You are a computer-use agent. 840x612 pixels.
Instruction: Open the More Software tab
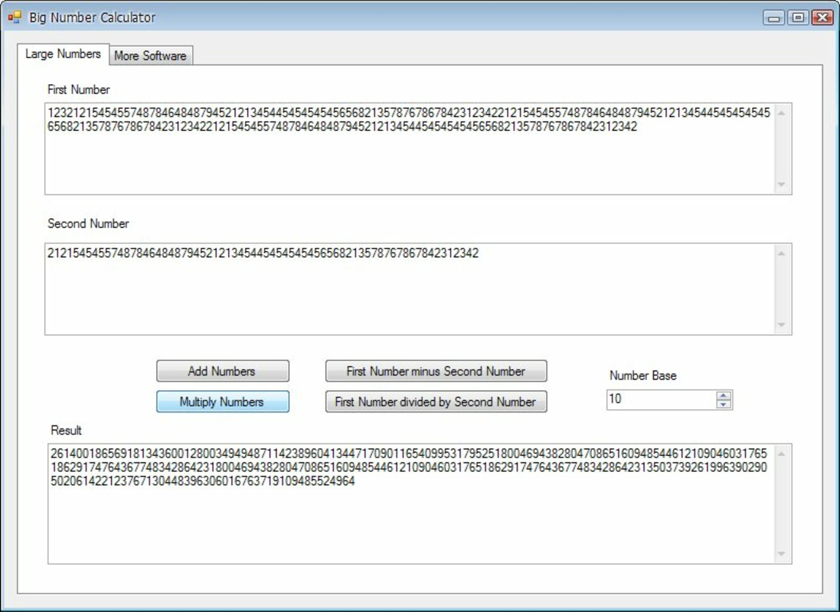coord(151,56)
